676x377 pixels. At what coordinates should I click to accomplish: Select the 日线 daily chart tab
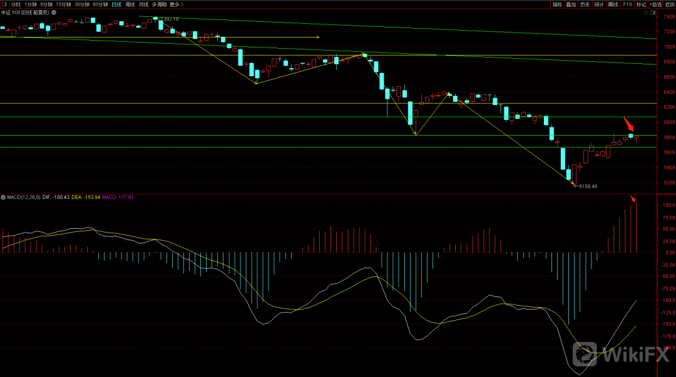(116, 4)
